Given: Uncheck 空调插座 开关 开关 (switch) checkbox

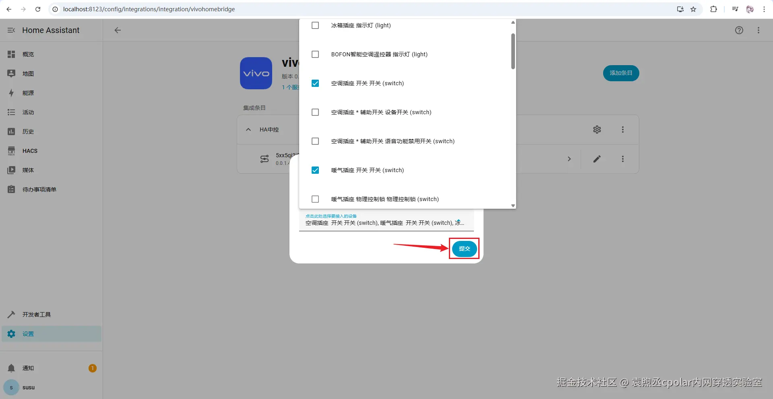Looking at the screenshot, I should tap(315, 83).
